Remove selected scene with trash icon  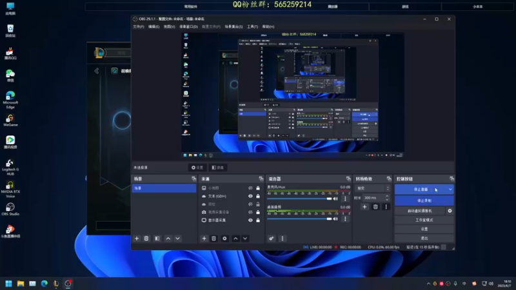[146, 238]
